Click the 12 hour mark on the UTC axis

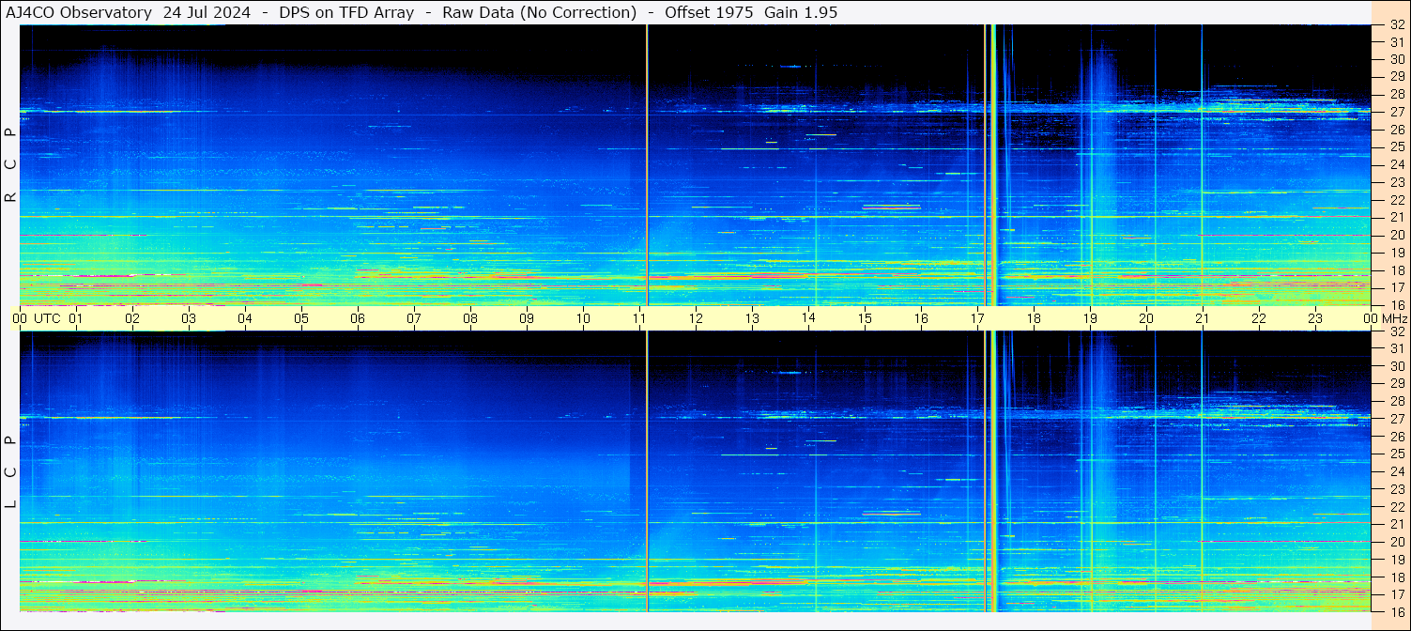(696, 318)
